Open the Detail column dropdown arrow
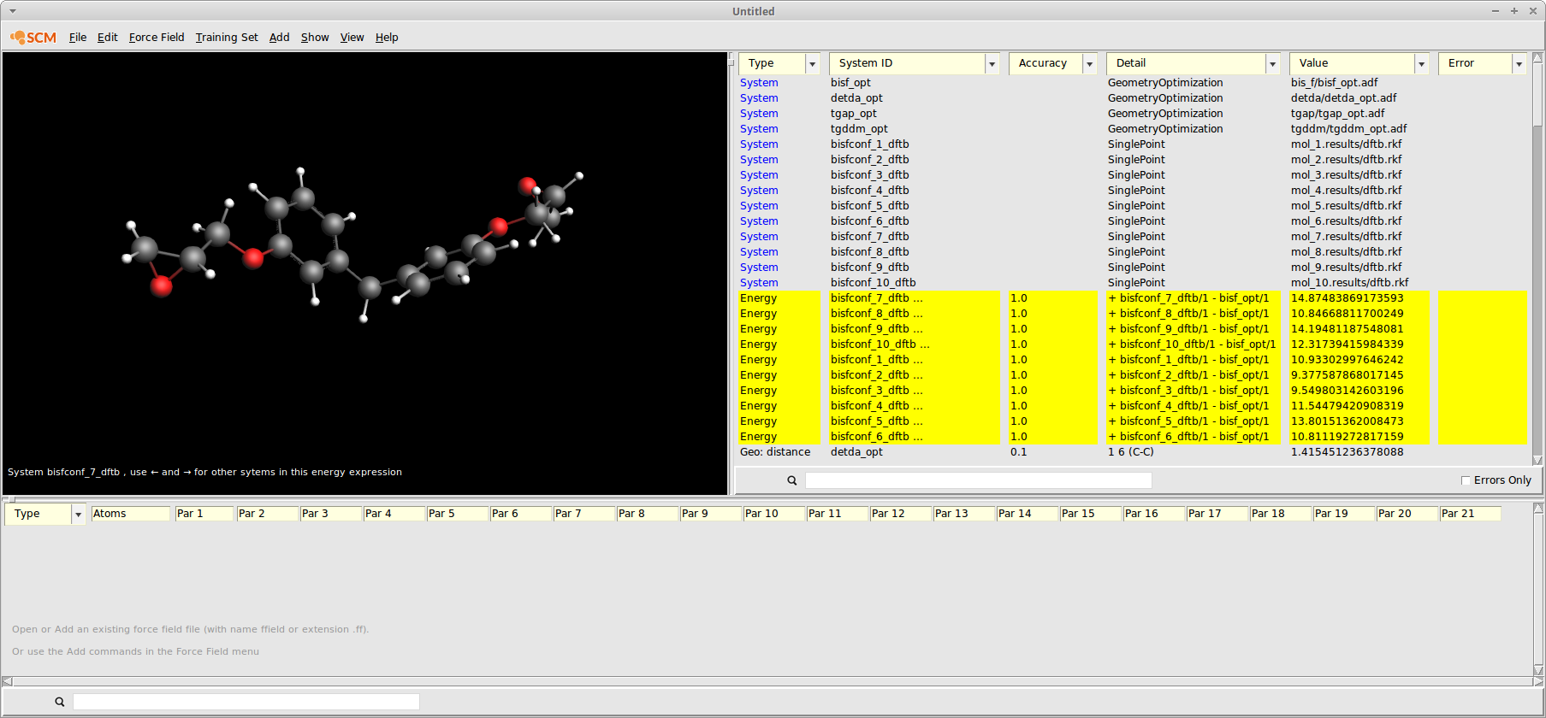 click(1272, 64)
